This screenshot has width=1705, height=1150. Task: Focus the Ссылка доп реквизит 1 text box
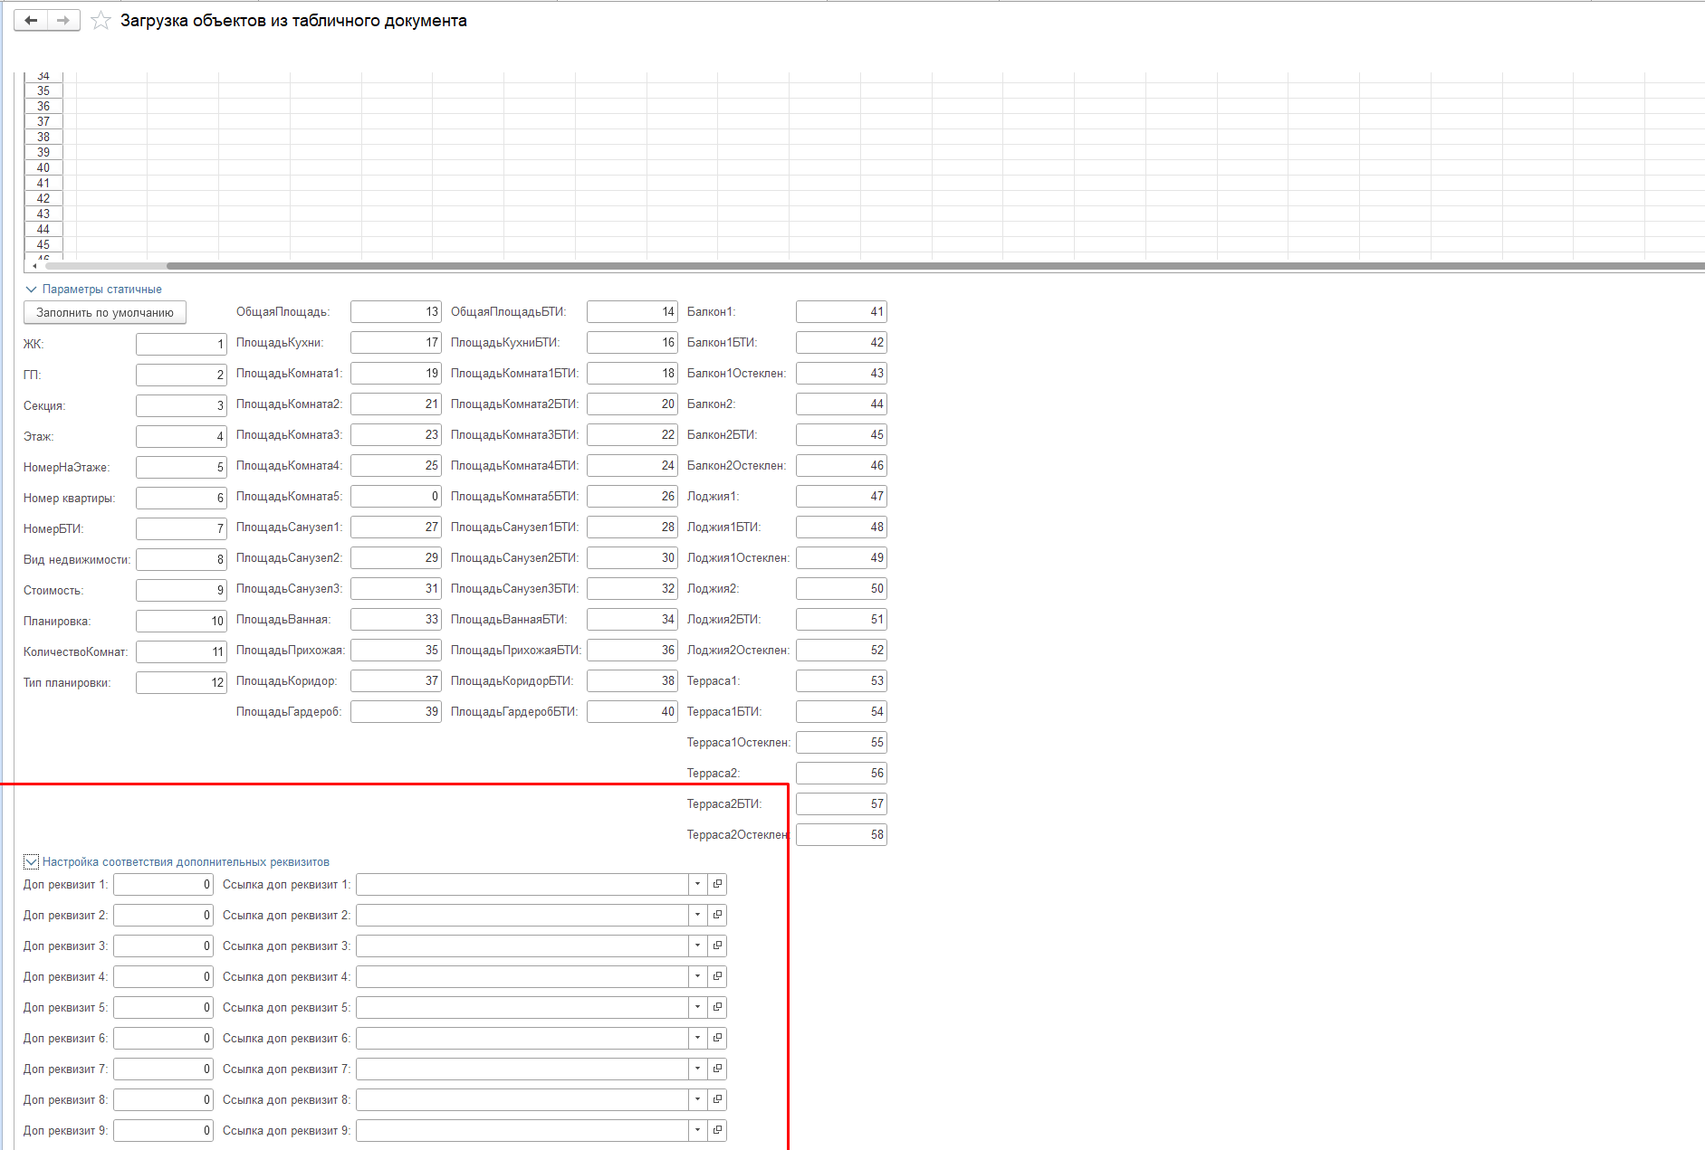coord(522,884)
